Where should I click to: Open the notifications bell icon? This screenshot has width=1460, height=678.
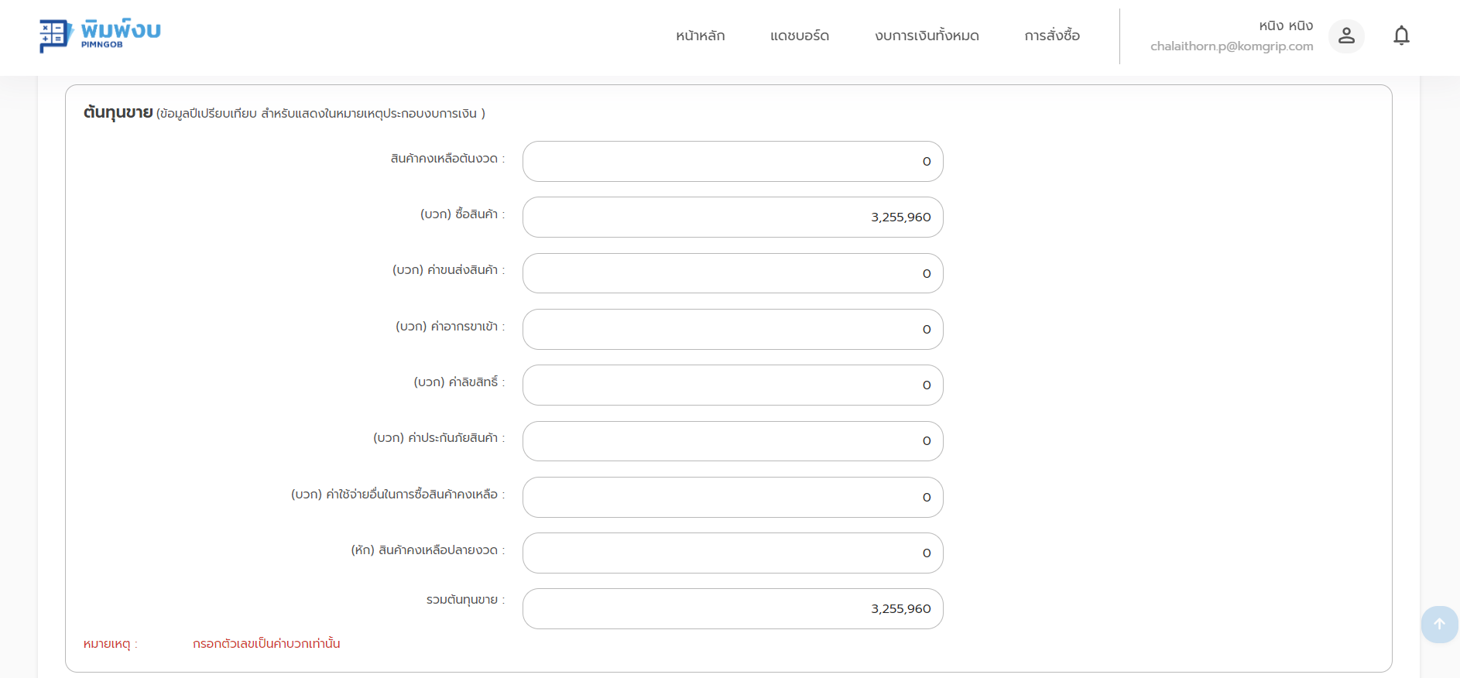(1401, 36)
